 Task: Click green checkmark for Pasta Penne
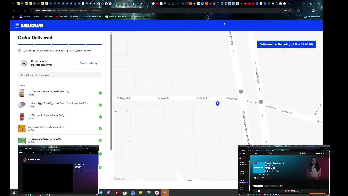(100, 140)
